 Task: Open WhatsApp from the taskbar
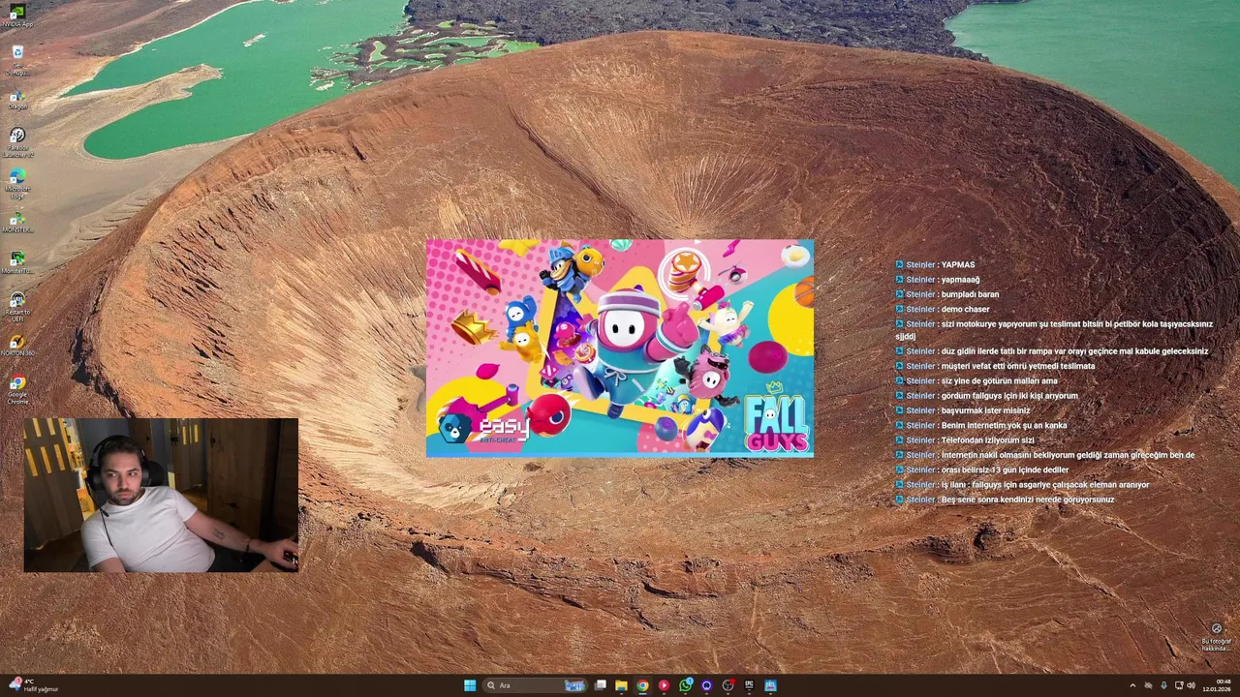point(685,685)
